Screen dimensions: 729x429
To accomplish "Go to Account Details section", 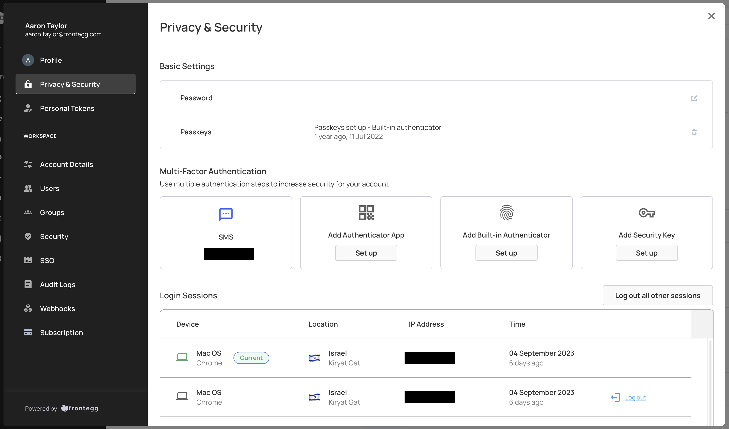I will click(66, 164).
